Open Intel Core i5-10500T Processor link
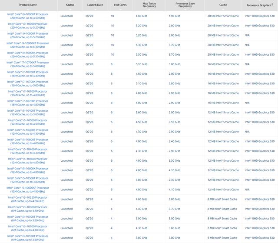This screenshot has height=243, width=278. click(x=28, y=180)
